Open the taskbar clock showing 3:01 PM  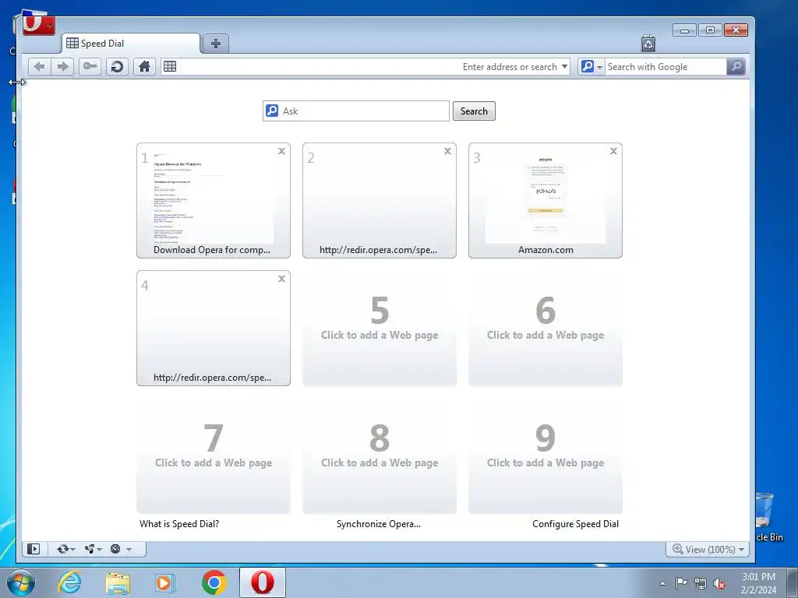(758, 583)
